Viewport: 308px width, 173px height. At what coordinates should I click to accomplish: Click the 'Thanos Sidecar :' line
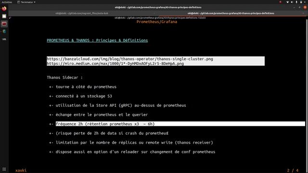click(x=64, y=77)
